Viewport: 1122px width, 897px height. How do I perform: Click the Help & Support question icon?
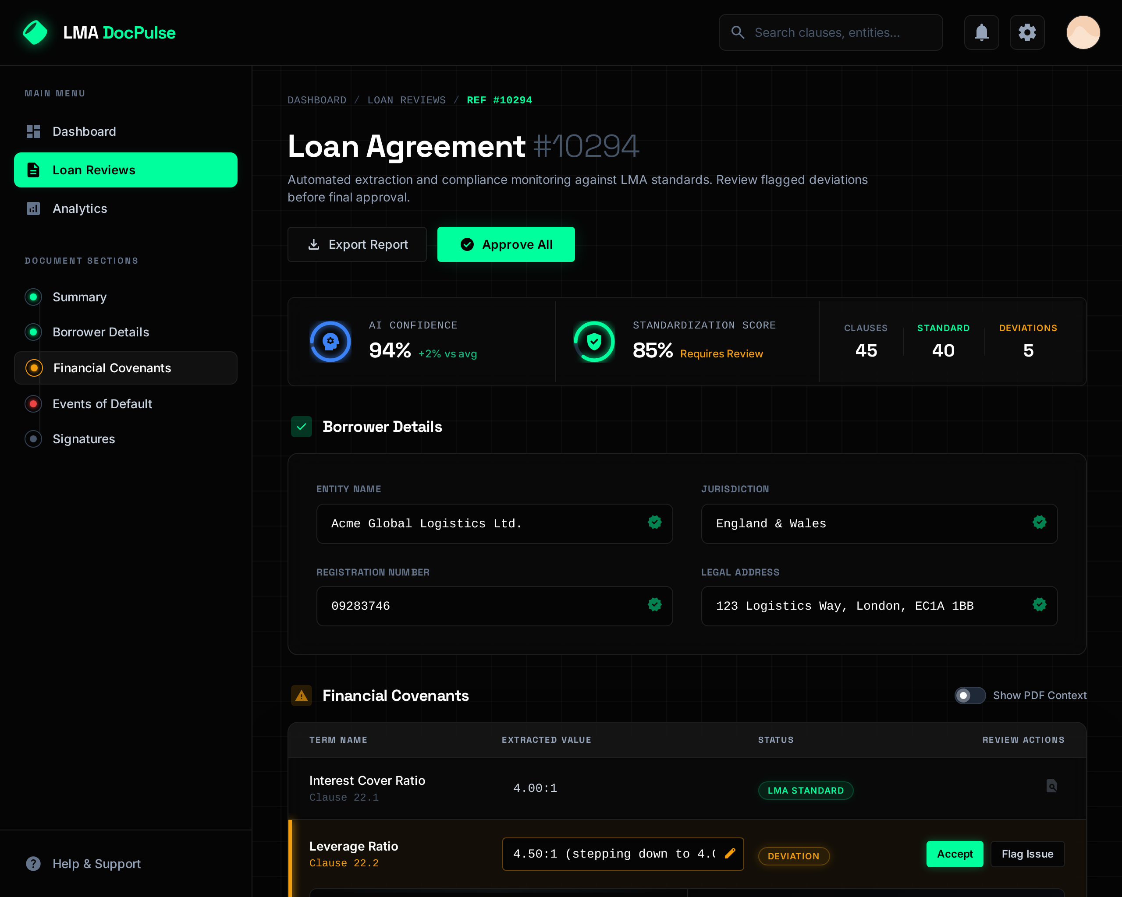33,864
